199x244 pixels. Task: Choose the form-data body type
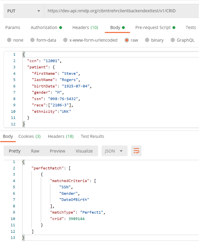point(43,40)
